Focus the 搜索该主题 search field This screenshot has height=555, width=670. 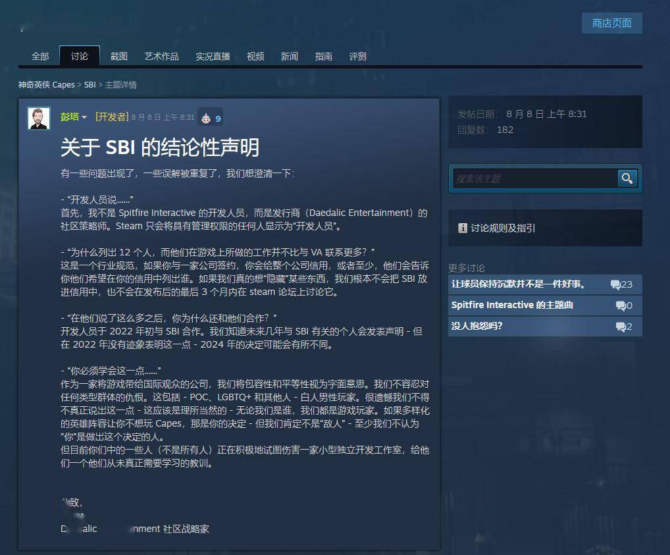point(536,178)
